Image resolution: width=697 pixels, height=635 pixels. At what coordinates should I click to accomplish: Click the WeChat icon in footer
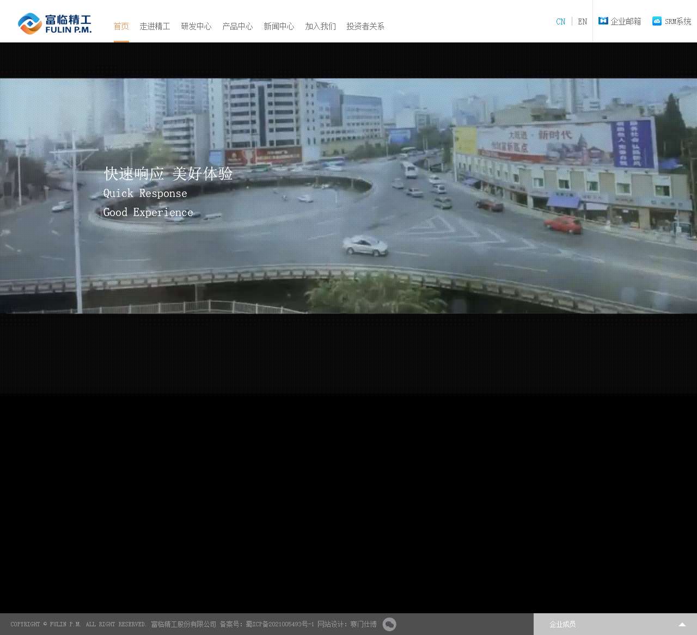tap(389, 625)
